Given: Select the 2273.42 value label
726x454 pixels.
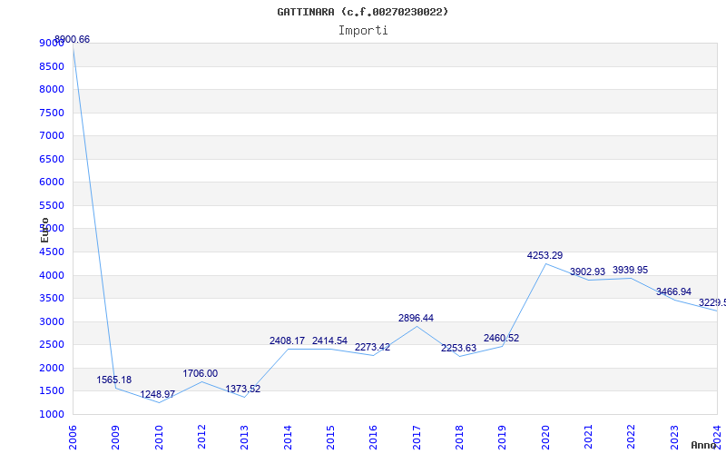Looking at the screenshot, I should 372,347.
